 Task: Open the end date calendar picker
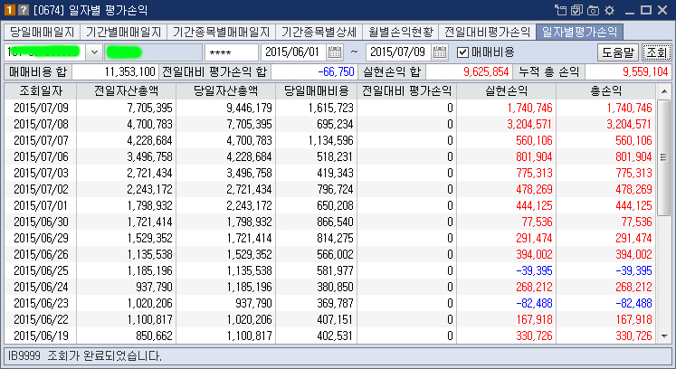click(440, 52)
